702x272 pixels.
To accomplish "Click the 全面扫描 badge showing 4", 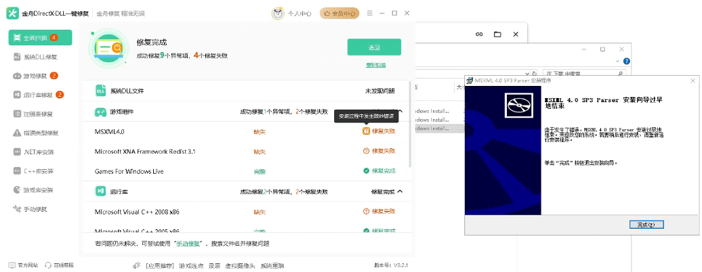I will click(x=54, y=38).
